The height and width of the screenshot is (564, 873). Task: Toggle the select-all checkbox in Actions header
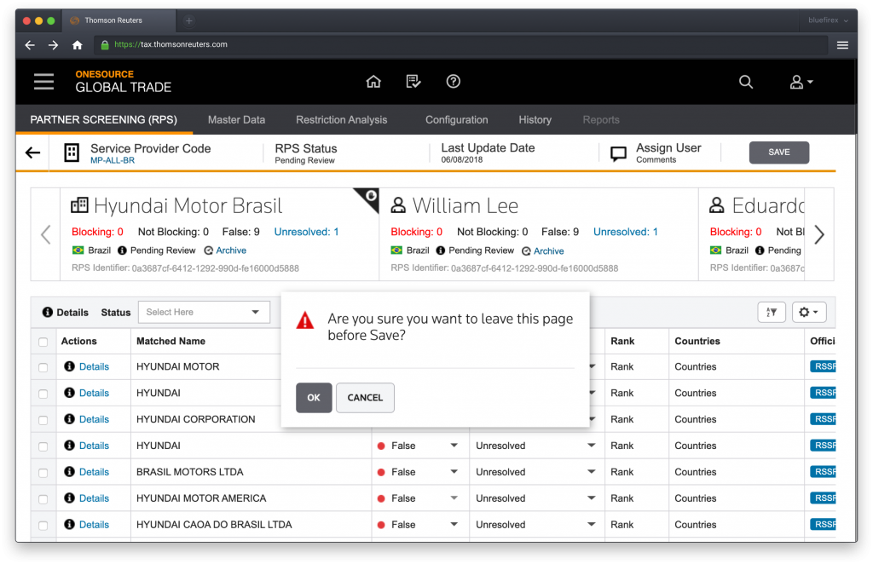coord(43,342)
